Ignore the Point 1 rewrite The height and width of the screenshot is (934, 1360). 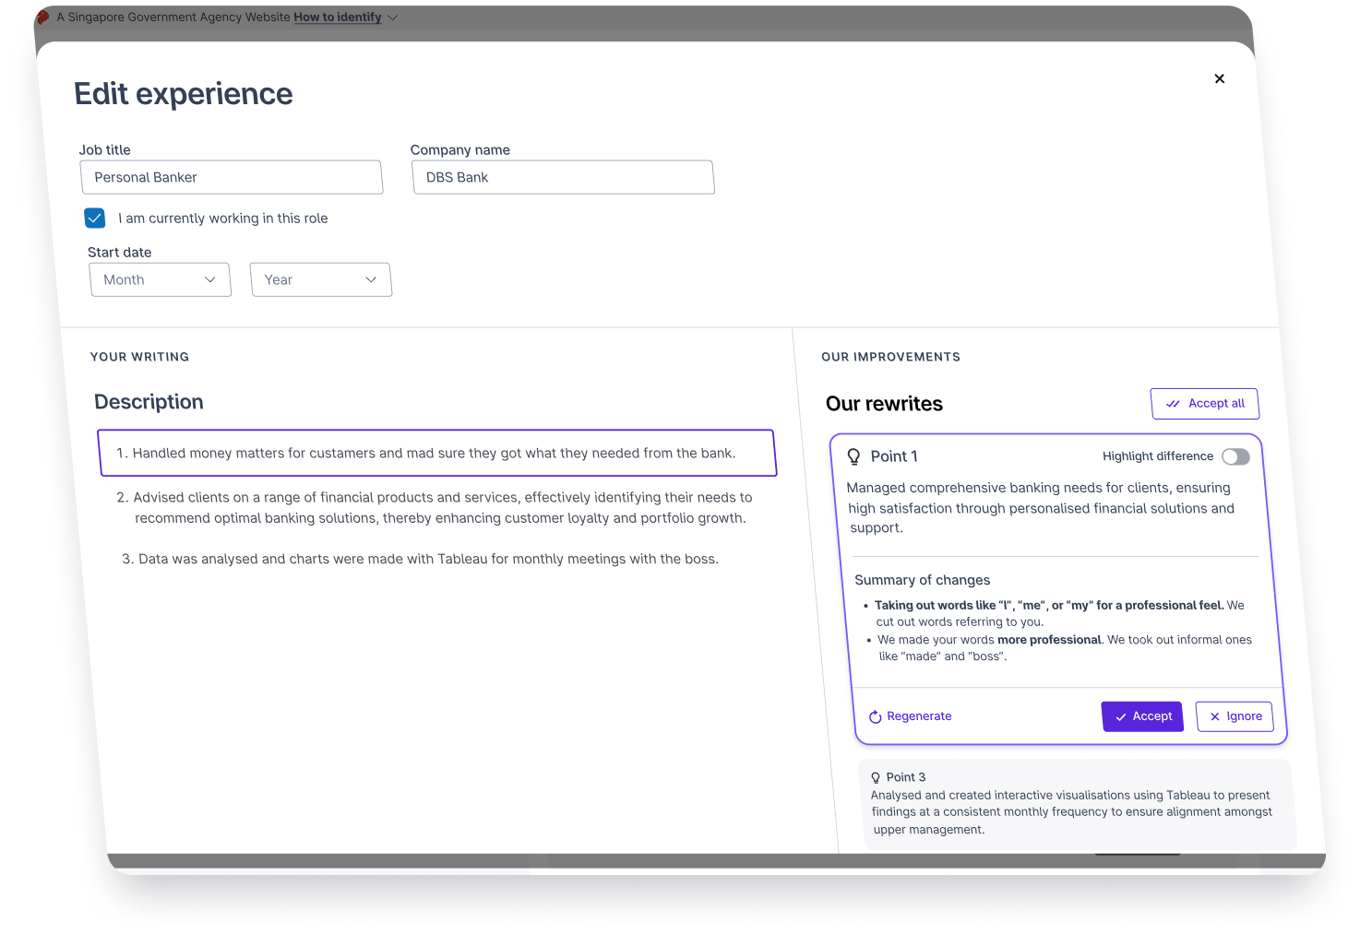[1235, 716]
